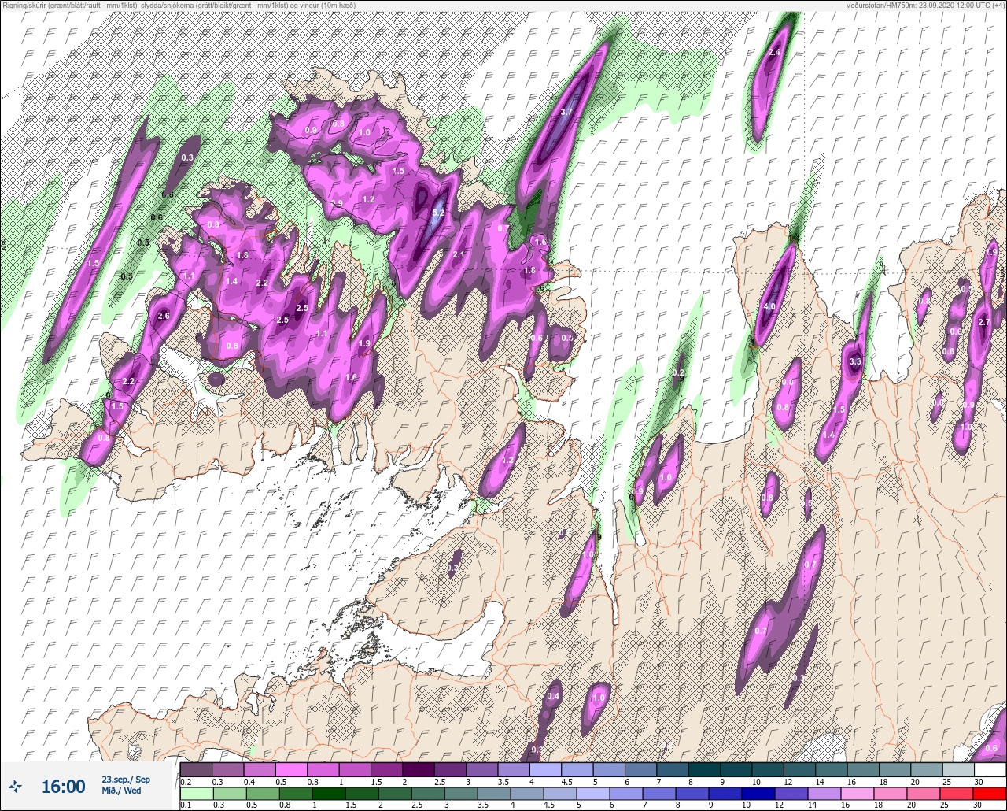Screen dimensions: 1007x811
Task: Click the 2.6 precipitation value on the map
Action: (164, 316)
